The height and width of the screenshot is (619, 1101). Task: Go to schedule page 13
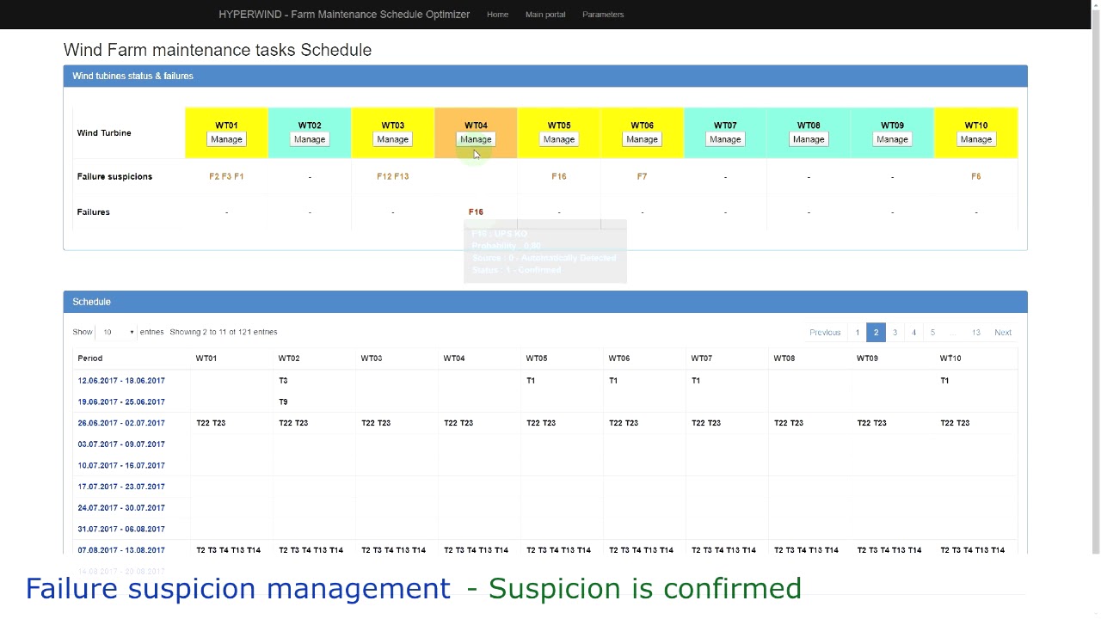click(976, 333)
